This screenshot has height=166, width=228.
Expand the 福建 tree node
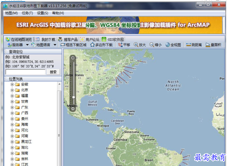point(12,96)
